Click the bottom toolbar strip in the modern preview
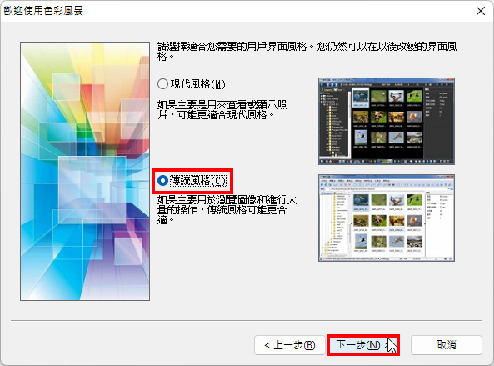The height and width of the screenshot is (366, 494). [387, 162]
